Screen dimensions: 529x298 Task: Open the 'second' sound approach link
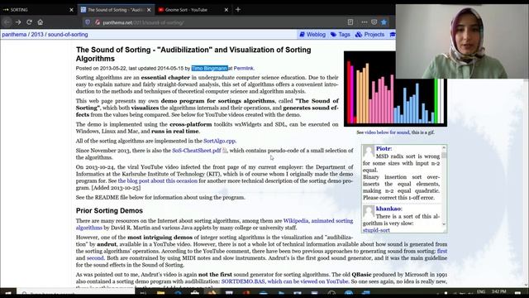(x=95, y=258)
